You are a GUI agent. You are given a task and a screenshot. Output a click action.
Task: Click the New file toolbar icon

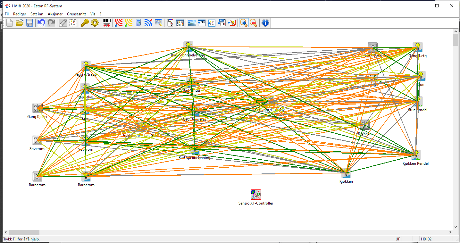pos(10,23)
